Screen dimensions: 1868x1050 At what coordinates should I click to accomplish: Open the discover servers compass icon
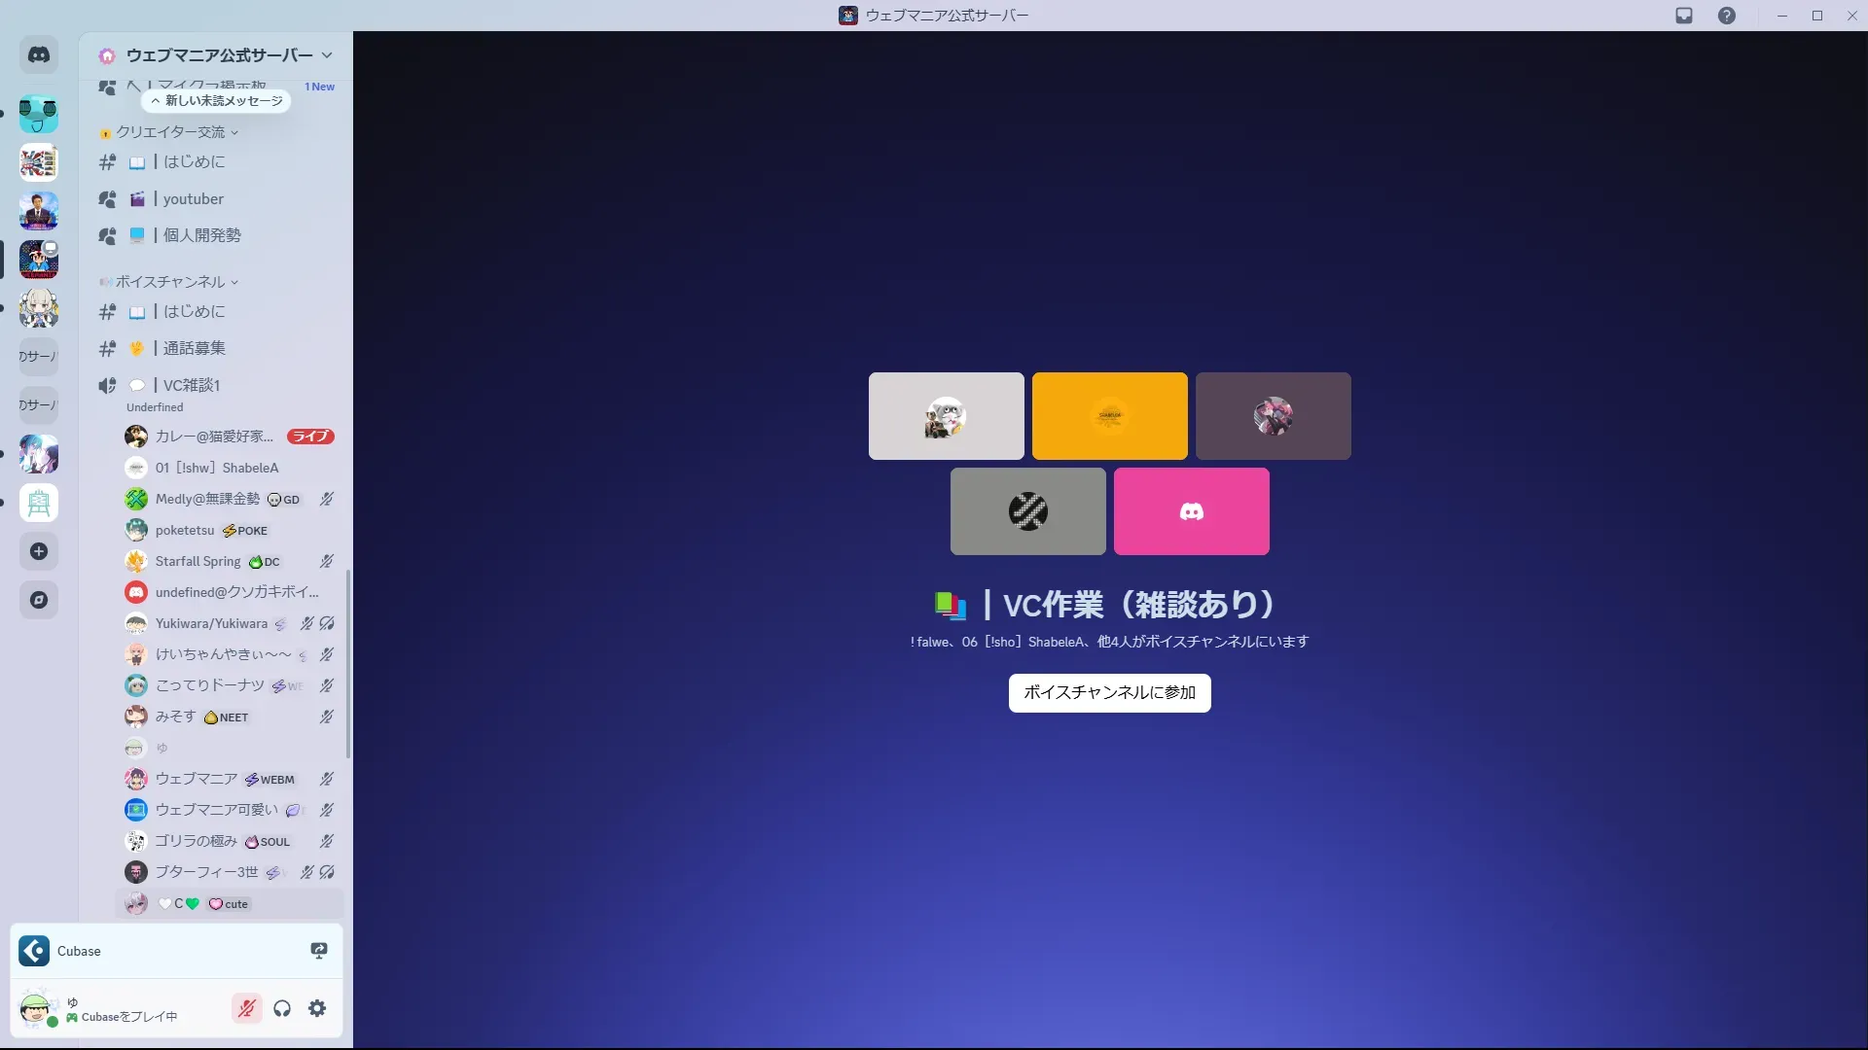click(39, 600)
